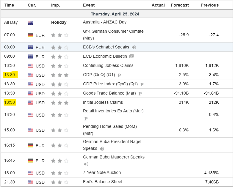Click the Australia flag icon
This screenshot has height=187, width=235.
tap(30, 23)
